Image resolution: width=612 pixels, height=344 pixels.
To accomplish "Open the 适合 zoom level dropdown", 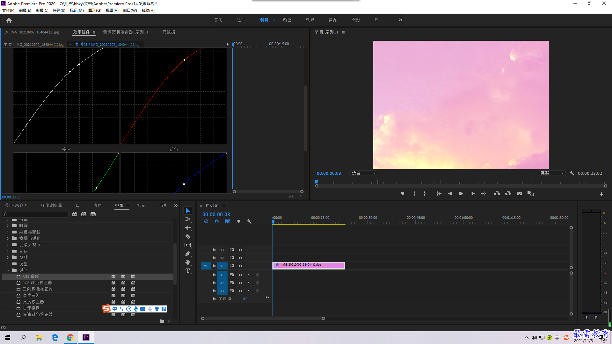I will [x=363, y=173].
